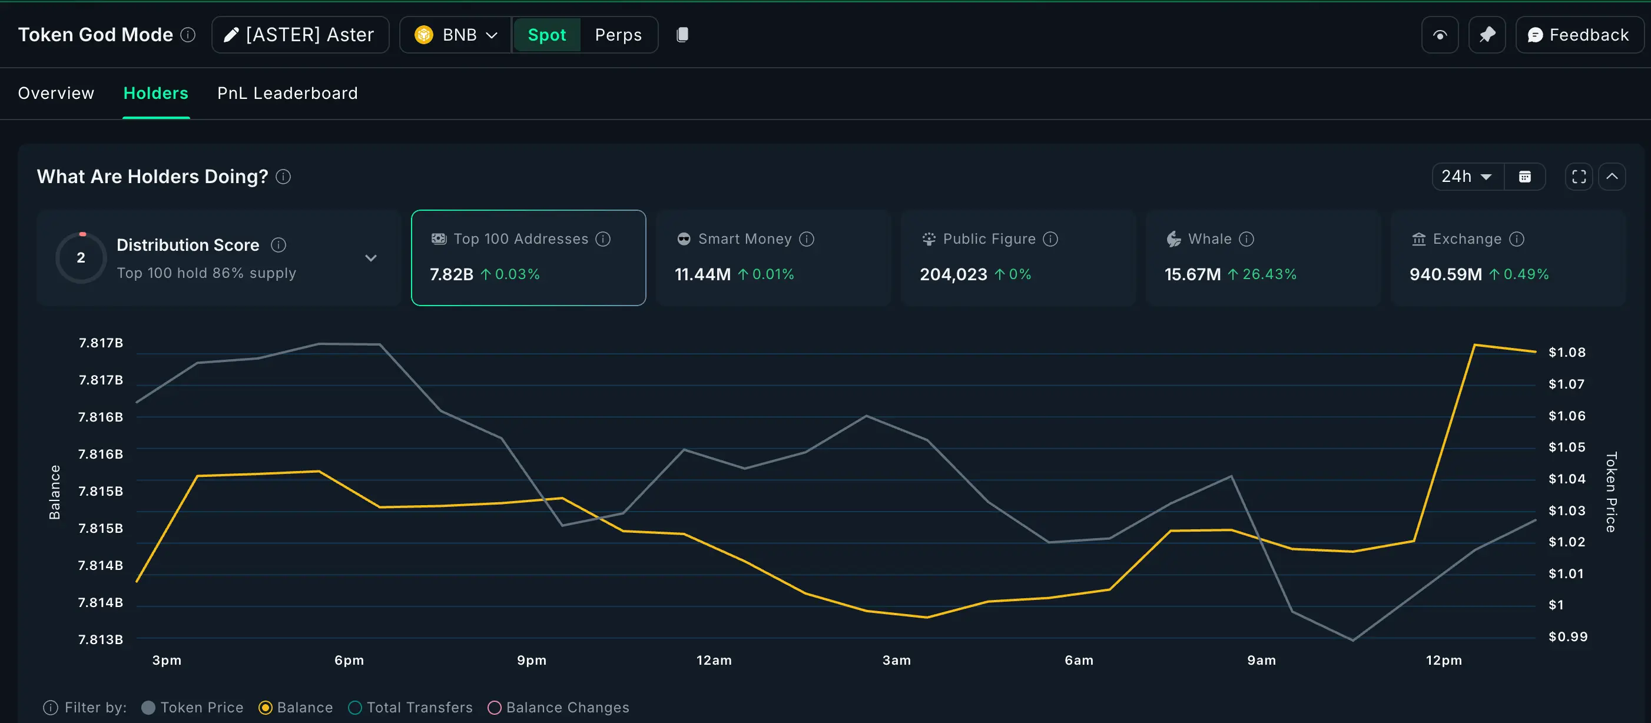Select the Token Price filter radio button

149,708
